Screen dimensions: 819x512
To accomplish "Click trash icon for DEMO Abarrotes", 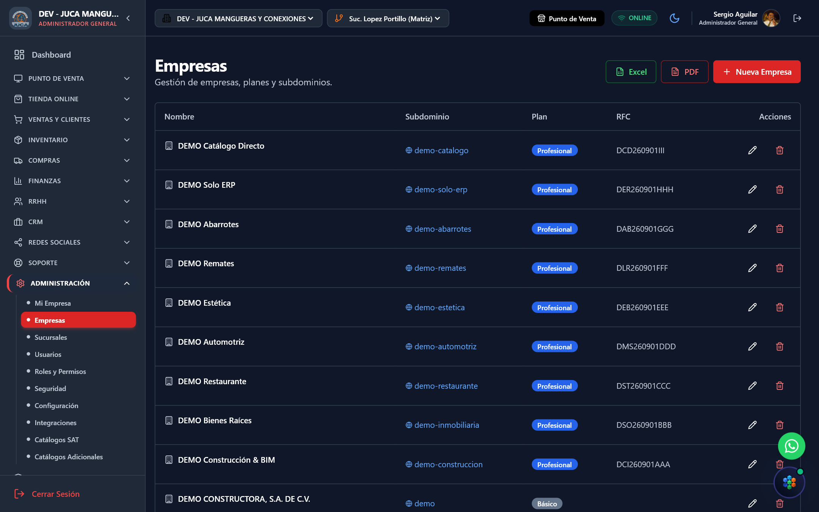I will (780, 229).
